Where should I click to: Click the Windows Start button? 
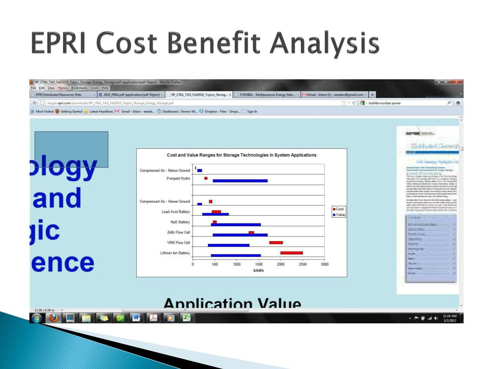[x=37, y=318]
